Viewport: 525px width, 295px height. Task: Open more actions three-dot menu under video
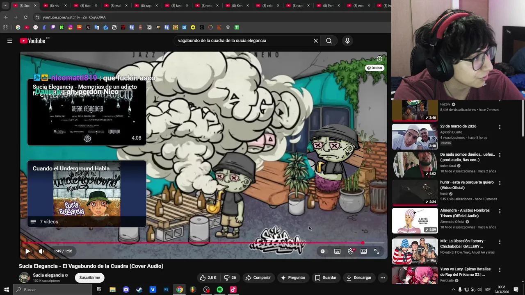click(x=383, y=277)
